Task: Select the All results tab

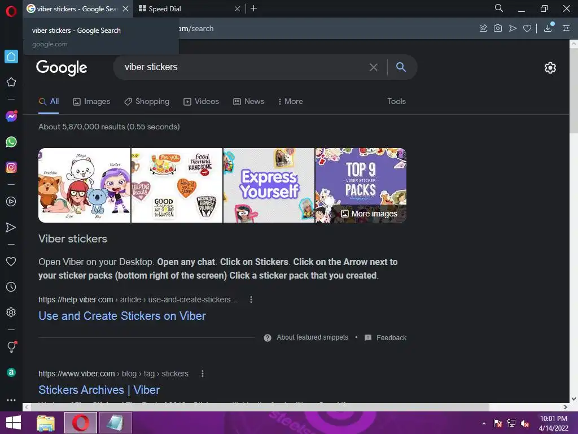Action: pos(49,102)
